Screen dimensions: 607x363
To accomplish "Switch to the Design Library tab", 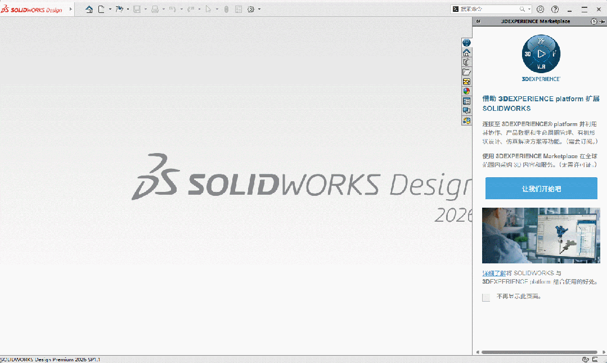I will (466, 62).
